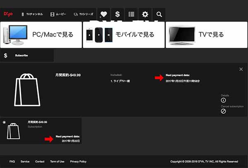Open the FAQ footer link

click(x=12, y=161)
